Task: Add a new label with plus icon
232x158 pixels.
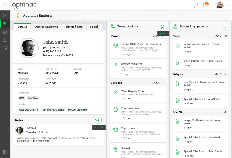Action: [x=29, y=104]
